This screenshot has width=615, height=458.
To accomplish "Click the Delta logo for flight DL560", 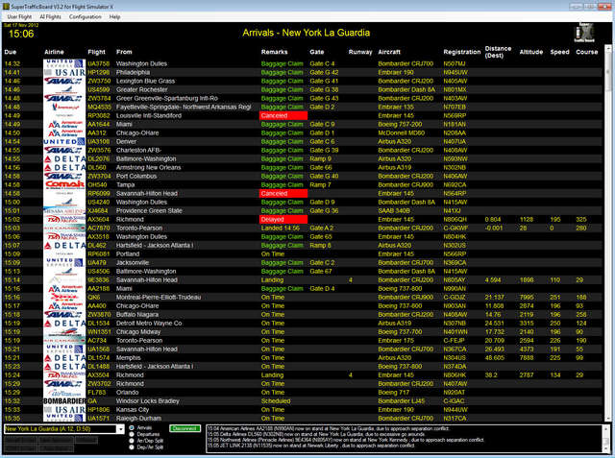I will pyautogui.click(x=64, y=167).
